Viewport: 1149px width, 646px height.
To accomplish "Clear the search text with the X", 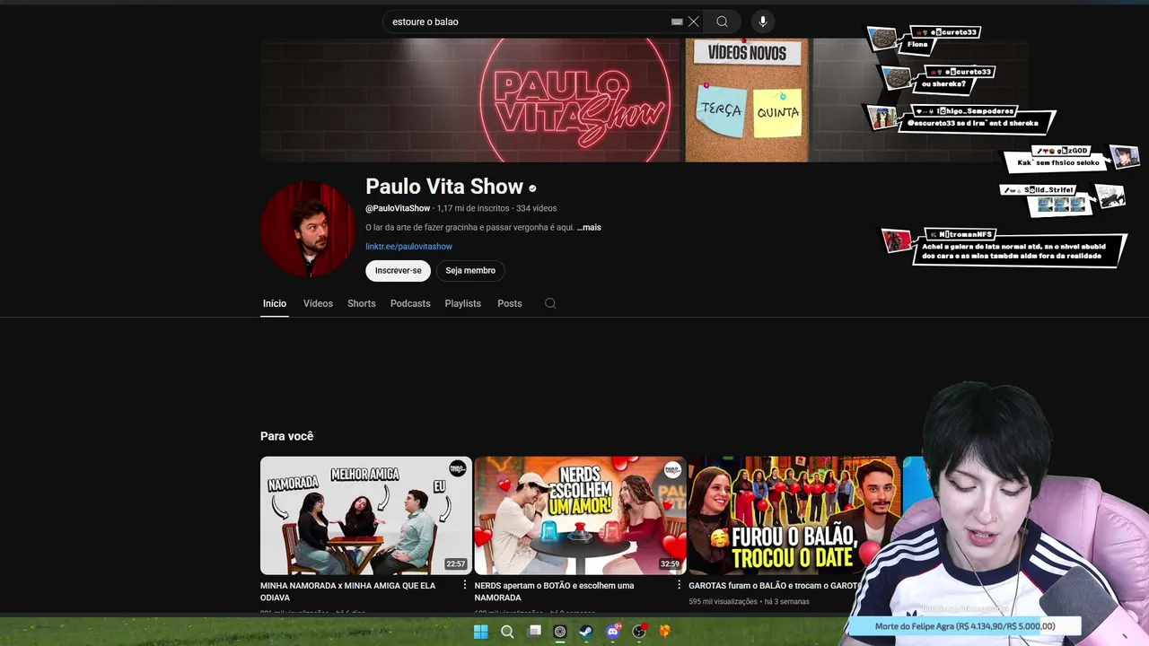I will pos(693,22).
